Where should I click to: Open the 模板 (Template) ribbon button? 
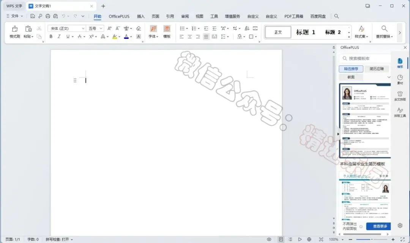(x=167, y=32)
